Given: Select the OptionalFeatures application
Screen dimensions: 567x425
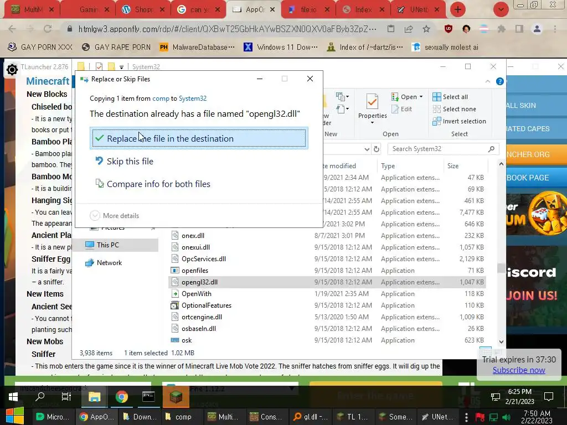Looking at the screenshot, I should 207,305.
